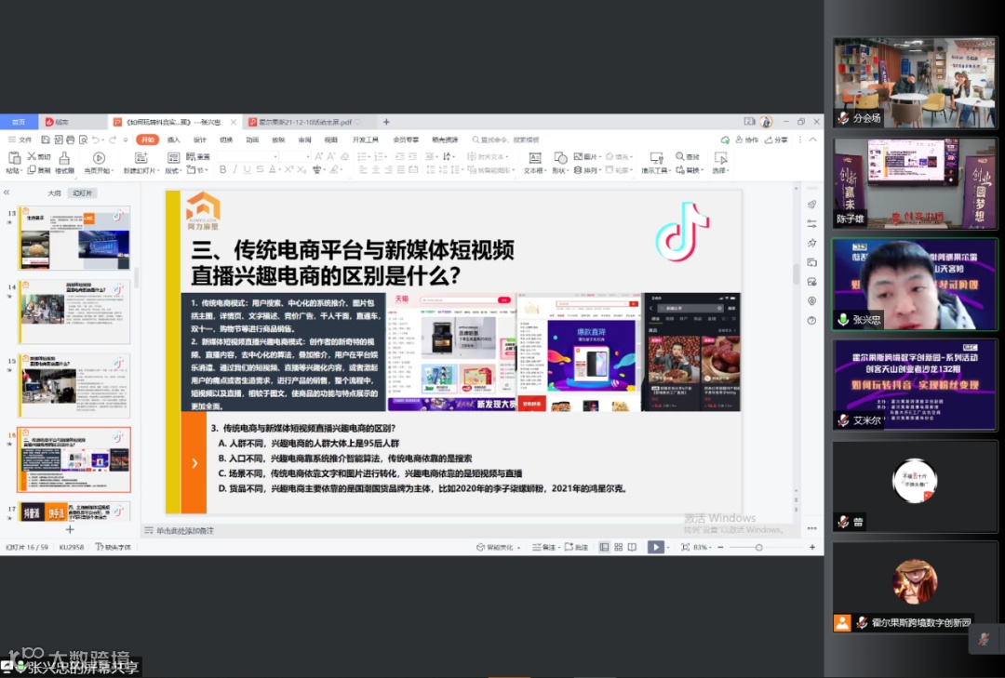Screen dimensions: 1005x678
Task: Click the user avatar in WPS title bar
Action: tap(766, 122)
